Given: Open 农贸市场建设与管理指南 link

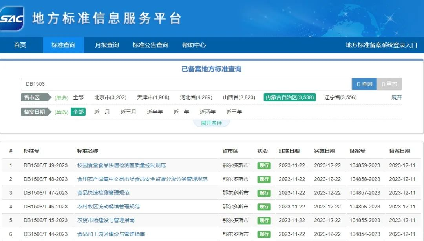Looking at the screenshot, I should click(x=106, y=220).
